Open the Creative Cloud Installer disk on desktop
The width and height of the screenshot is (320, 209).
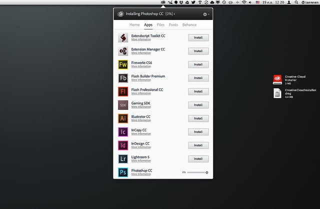coord(277,80)
